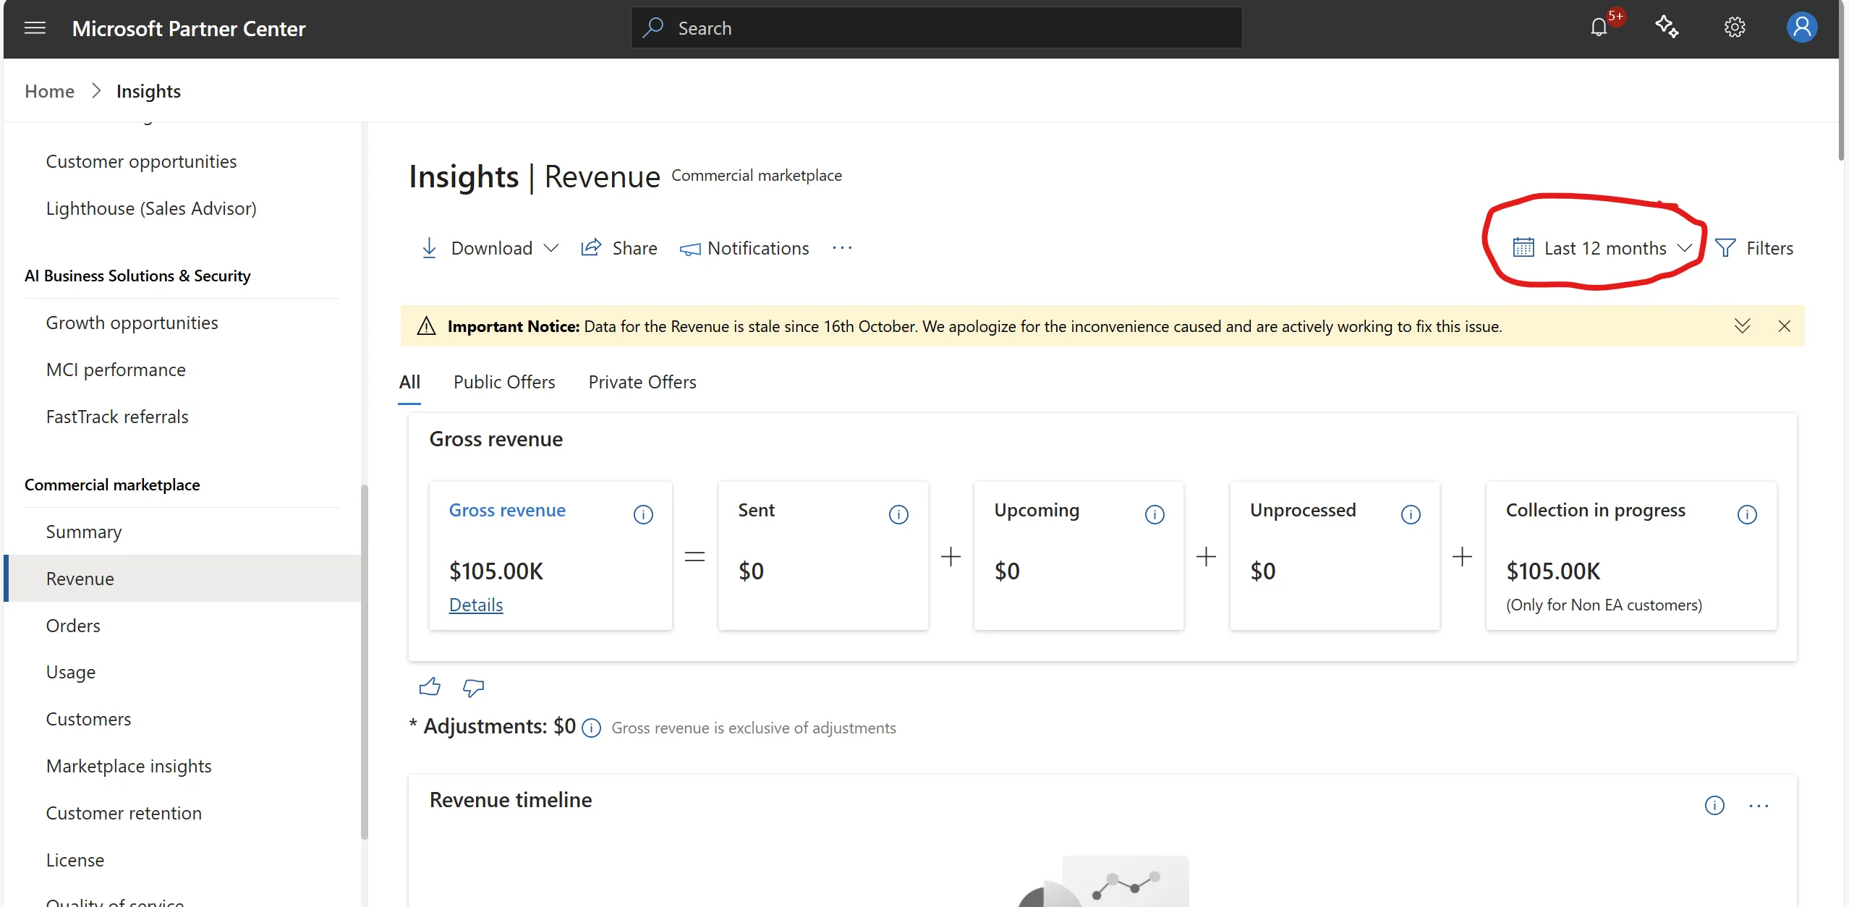Open FastTrack referrals in sidebar
The height and width of the screenshot is (907, 1849).
pyautogui.click(x=117, y=417)
